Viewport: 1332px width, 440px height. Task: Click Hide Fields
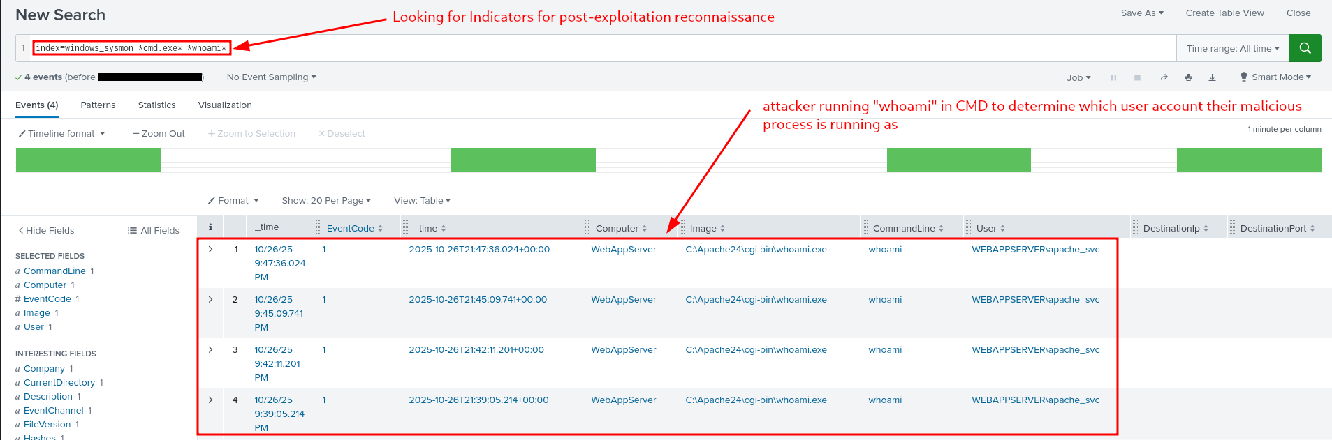46,230
